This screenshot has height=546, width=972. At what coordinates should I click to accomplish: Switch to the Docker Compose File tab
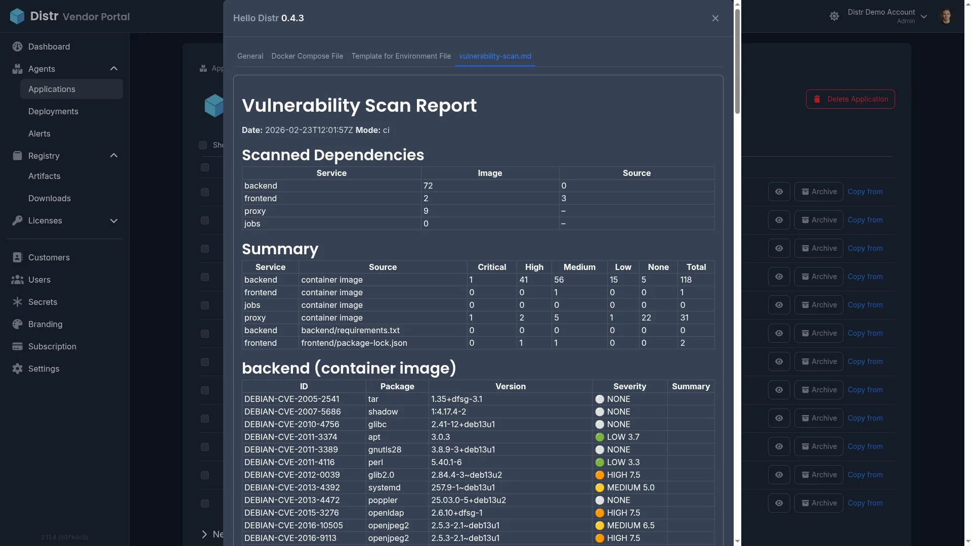pos(307,56)
